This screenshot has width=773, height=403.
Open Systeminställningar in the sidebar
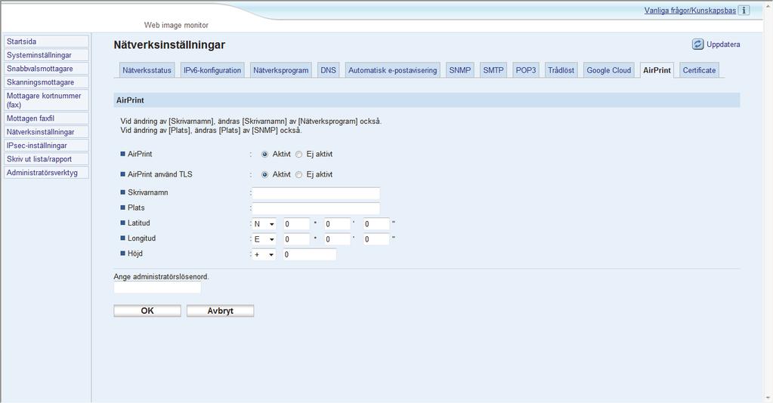pyautogui.click(x=46, y=55)
